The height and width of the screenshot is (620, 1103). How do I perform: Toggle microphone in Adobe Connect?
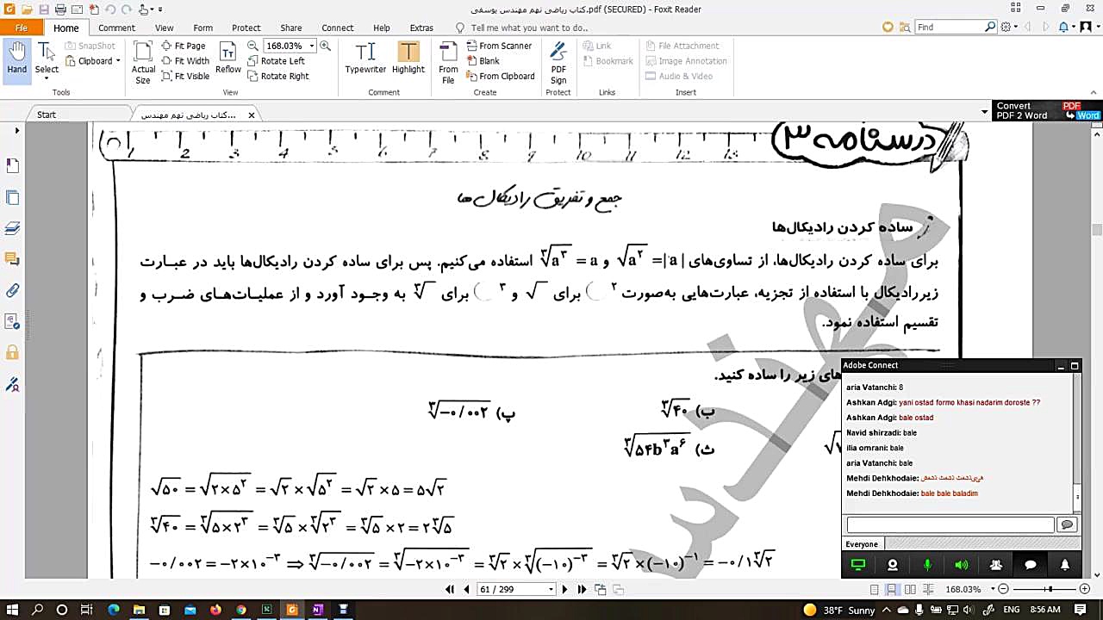[927, 565]
